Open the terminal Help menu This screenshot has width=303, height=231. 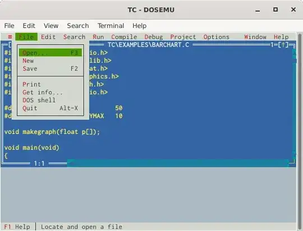click(139, 26)
